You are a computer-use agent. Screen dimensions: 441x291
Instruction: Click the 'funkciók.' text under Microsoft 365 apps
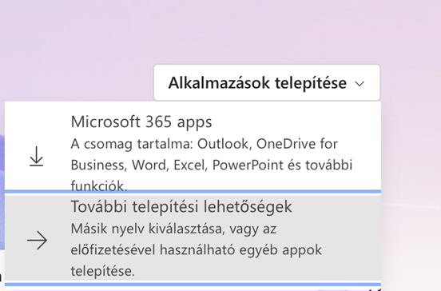click(99, 185)
